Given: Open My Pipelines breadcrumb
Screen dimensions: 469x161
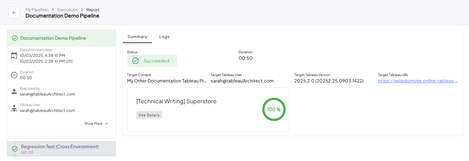Looking at the screenshot, I should point(37,10).
